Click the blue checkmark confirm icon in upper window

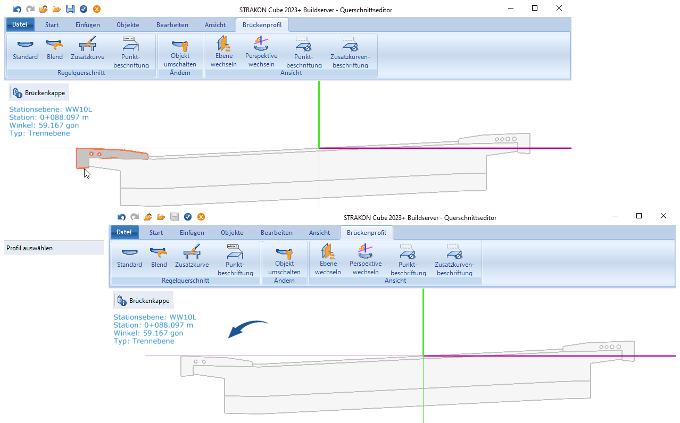[84, 9]
